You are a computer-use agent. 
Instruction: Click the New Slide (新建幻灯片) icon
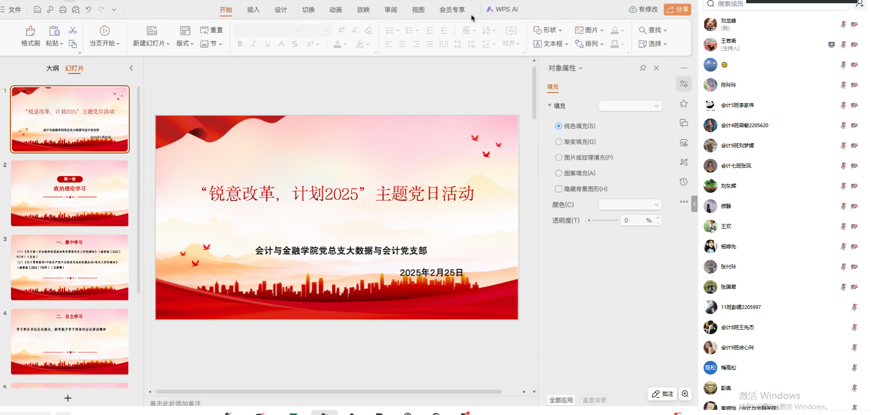point(151,31)
